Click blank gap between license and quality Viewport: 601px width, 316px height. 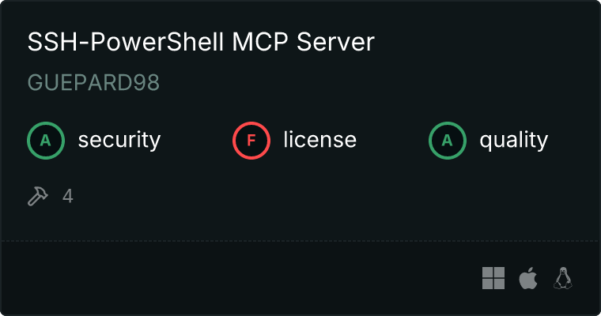point(392,140)
